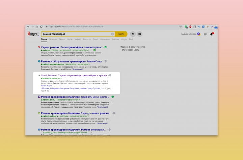Screen dimensions: 243x160
Task: Go back using the browser back arrow
Action: [x=28, y=27]
